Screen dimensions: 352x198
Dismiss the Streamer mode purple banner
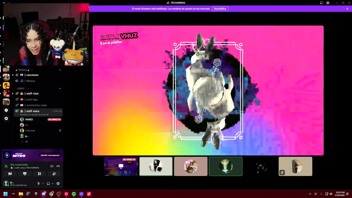point(347,9)
